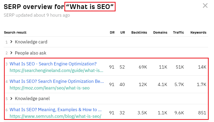This screenshot has width=214, height=122.
Task: Click the Traffic column header
Action: coord(179,33)
